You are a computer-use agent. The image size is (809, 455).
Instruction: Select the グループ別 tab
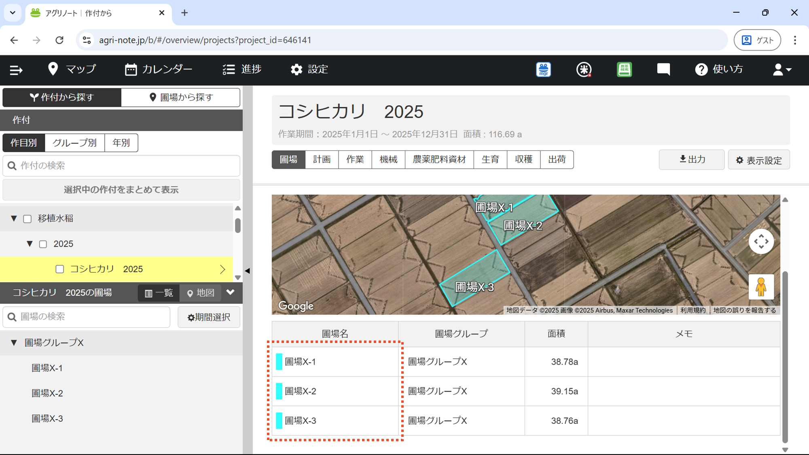click(x=74, y=143)
